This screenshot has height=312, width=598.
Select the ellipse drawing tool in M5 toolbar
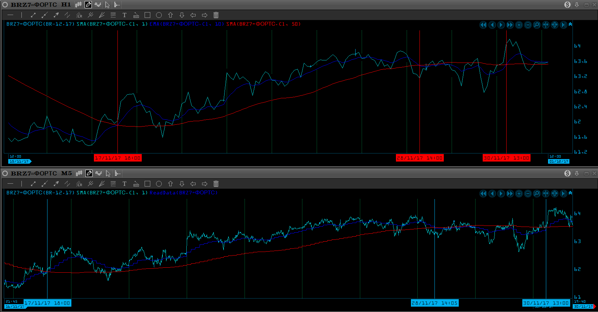tap(159, 184)
